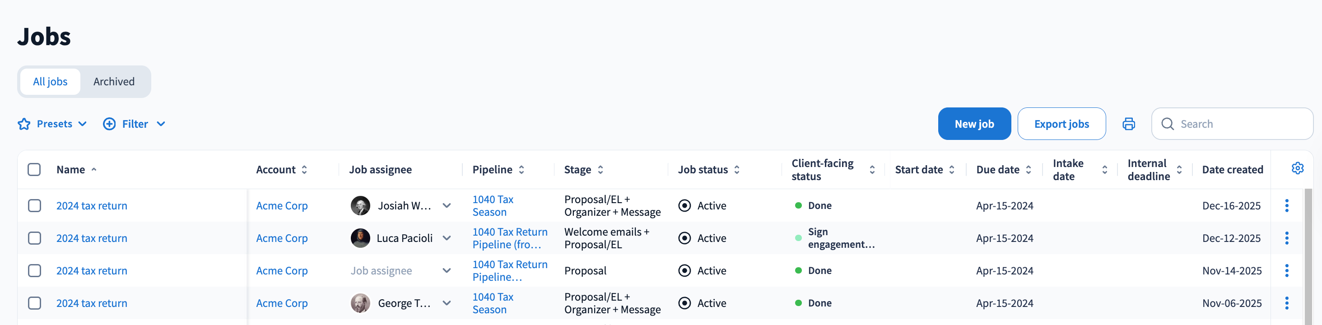Click the Export jobs button

click(x=1061, y=124)
